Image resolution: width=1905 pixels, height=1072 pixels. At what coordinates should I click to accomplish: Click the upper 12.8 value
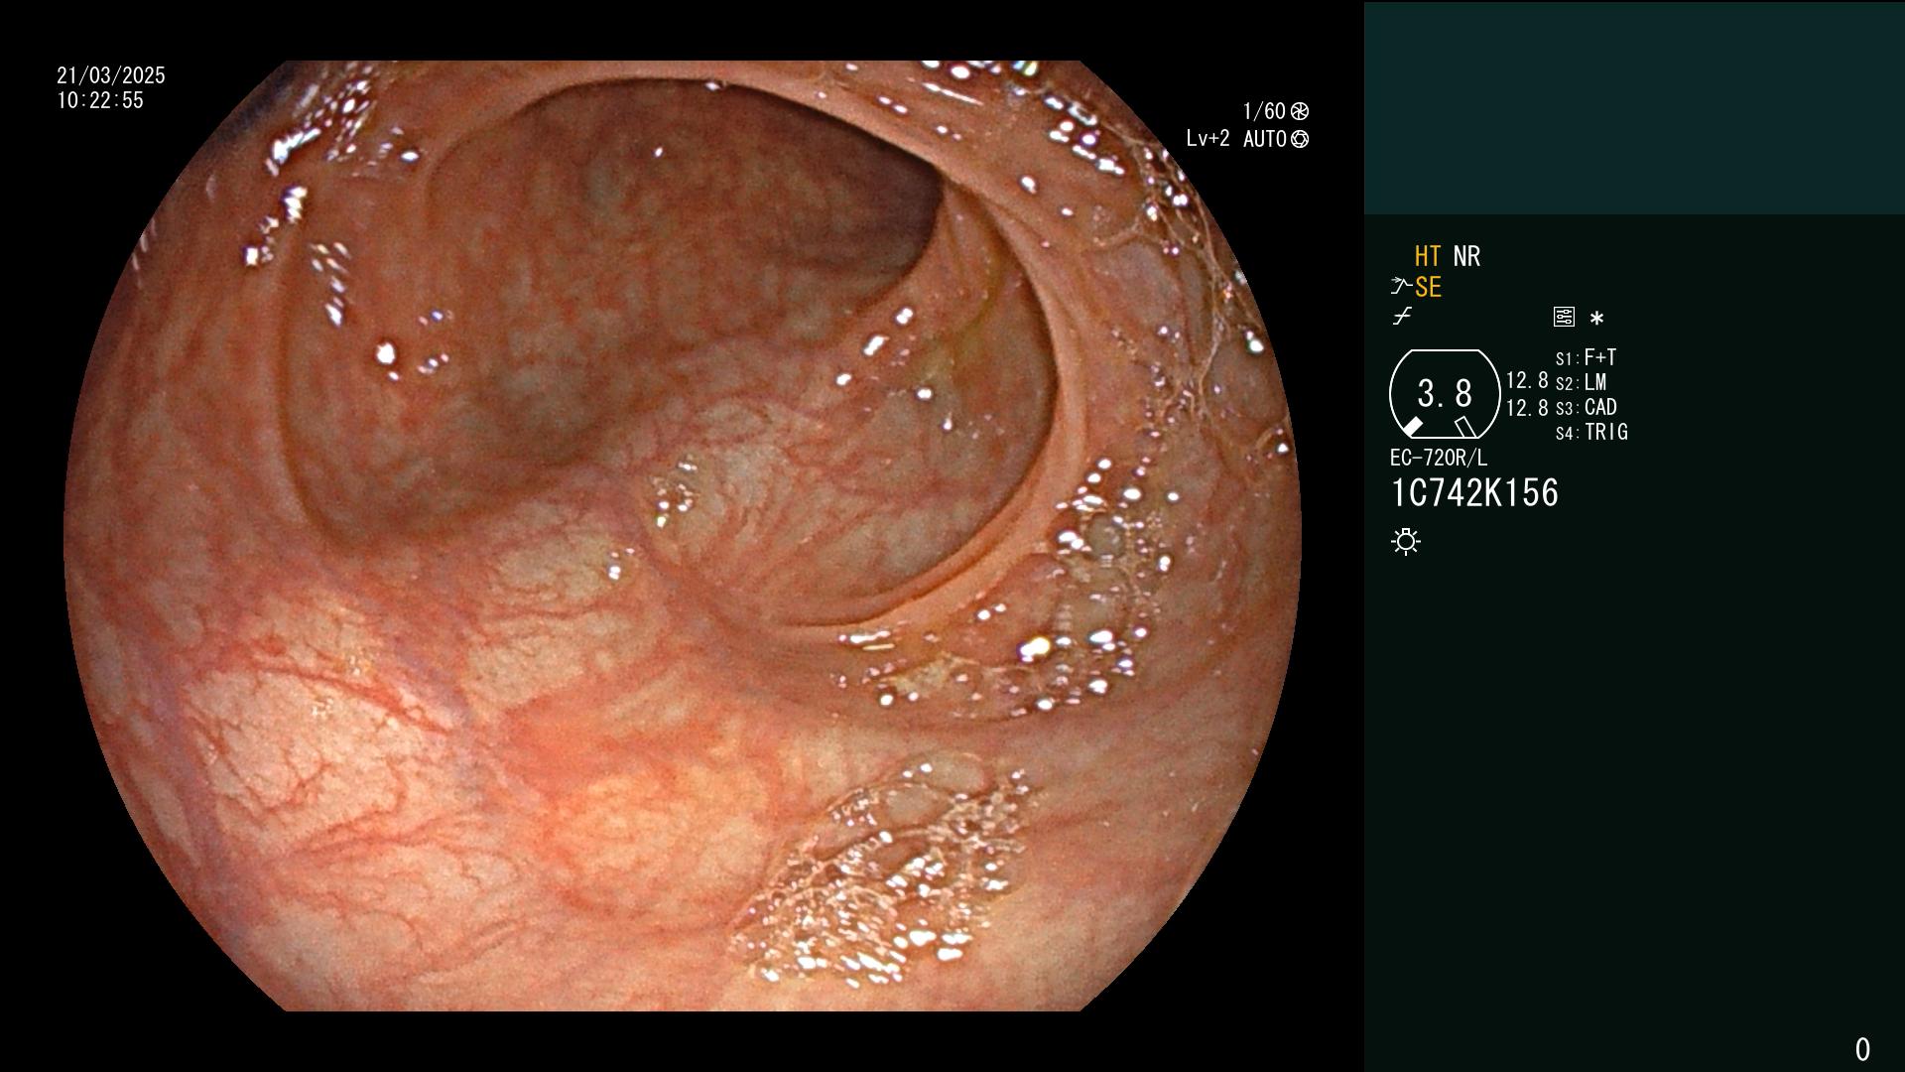(1527, 380)
